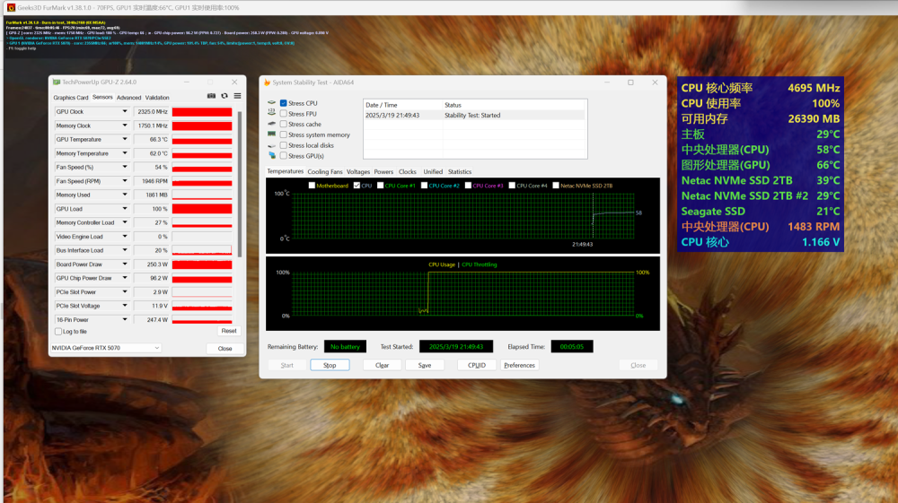This screenshot has width=898, height=503.
Task: Open the GPU Clock sensor dropdown
Action: pyautogui.click(x=125, y=112)
